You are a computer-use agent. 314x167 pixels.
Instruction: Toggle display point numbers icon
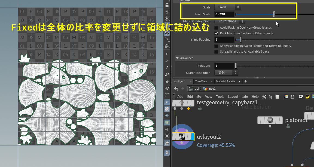point(167,74)
